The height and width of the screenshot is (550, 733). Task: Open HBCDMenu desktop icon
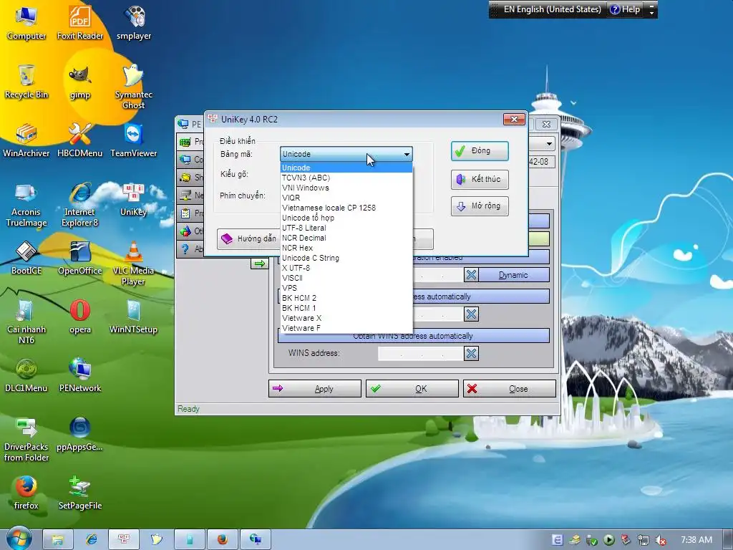pyautogui.click(x=80, y=140)
